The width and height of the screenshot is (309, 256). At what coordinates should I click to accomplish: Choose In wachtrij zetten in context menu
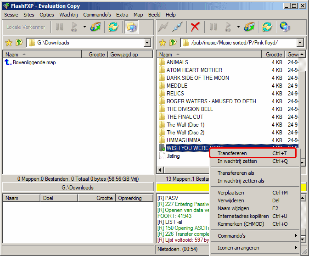pyautogui.click(x=255, y=161)
